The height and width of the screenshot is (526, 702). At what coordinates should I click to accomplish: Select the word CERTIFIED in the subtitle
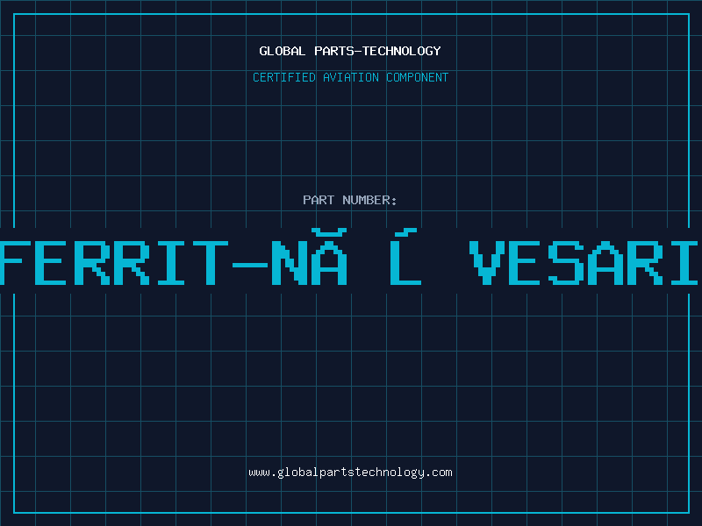pyautogui.click(x=283, y=77)
